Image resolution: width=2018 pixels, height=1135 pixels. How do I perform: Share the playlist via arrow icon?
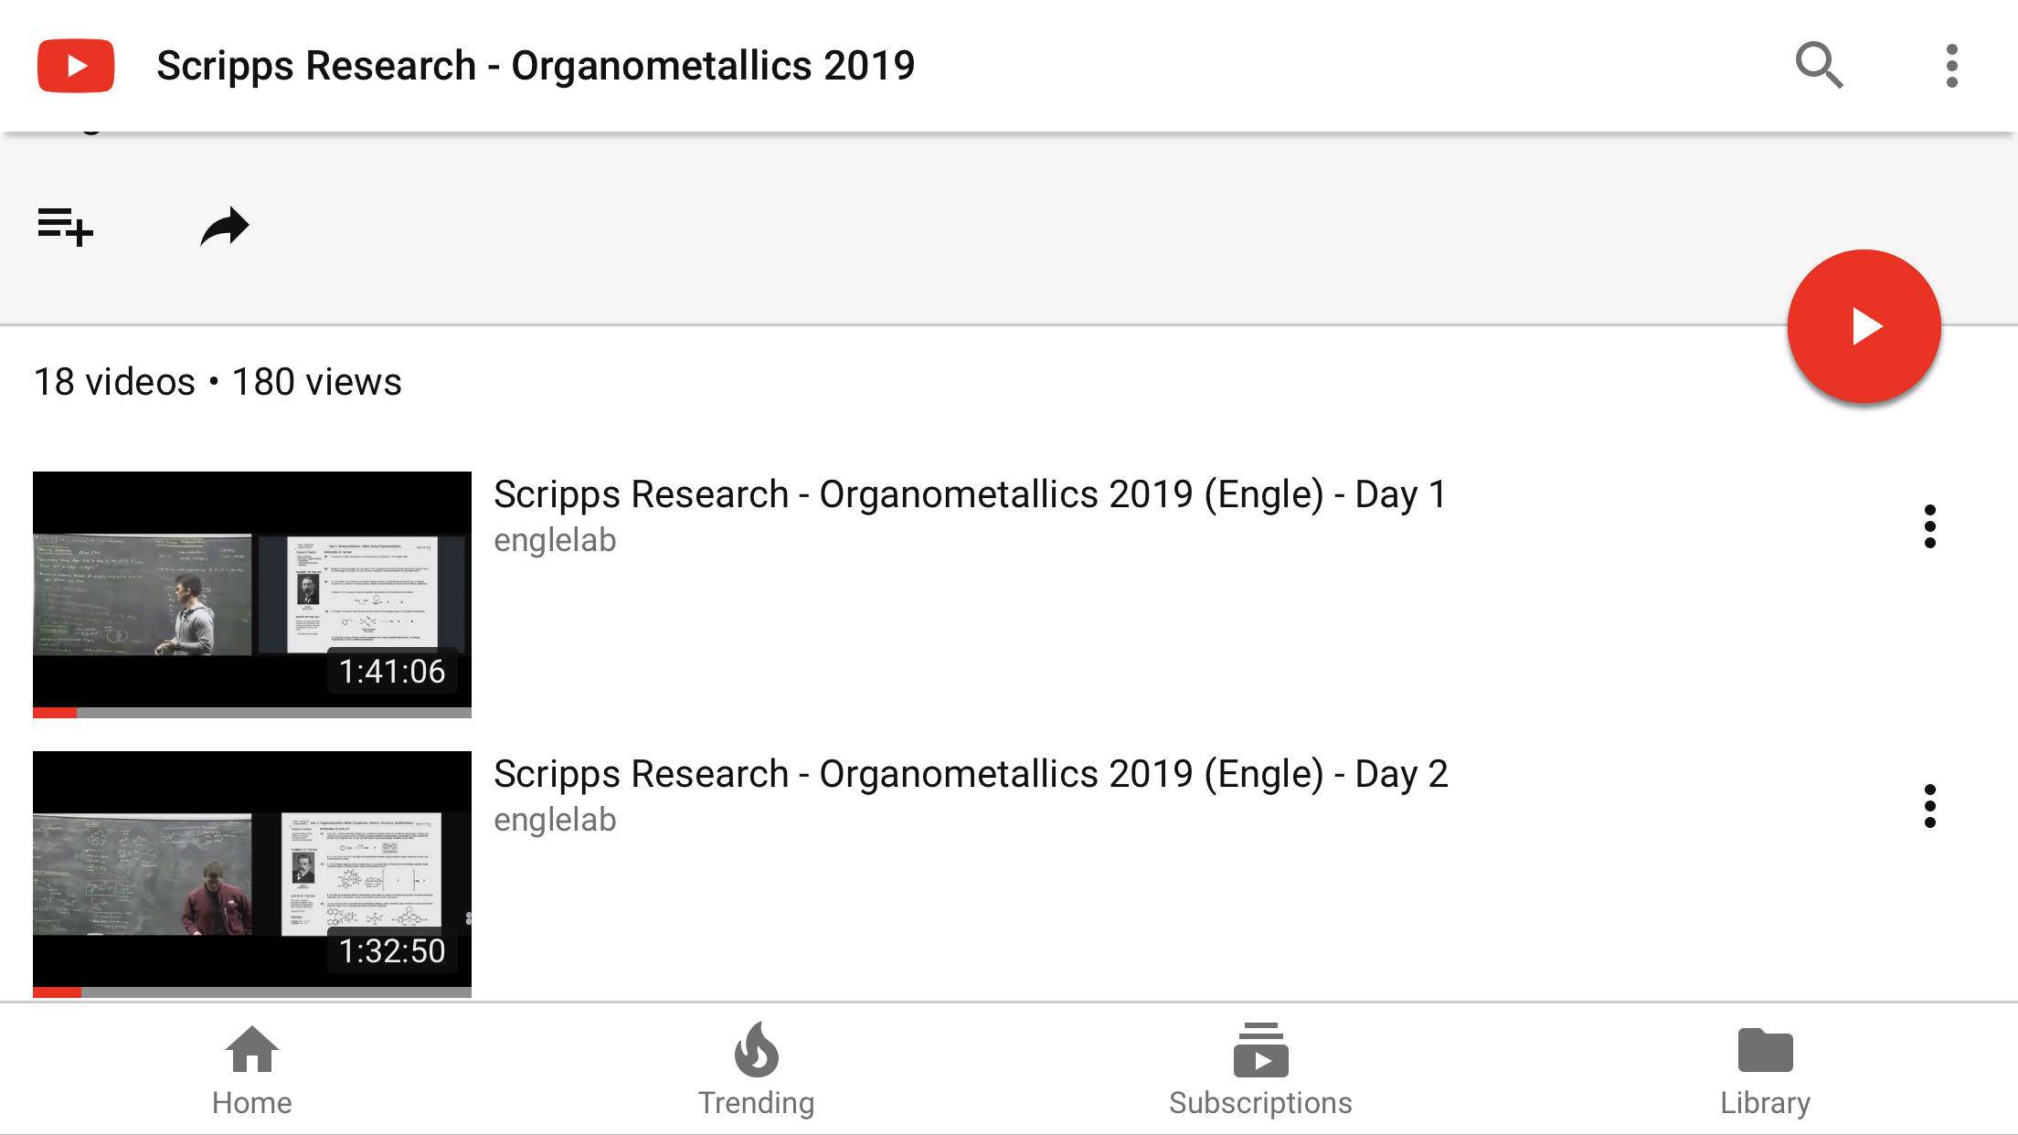(225, 227)
